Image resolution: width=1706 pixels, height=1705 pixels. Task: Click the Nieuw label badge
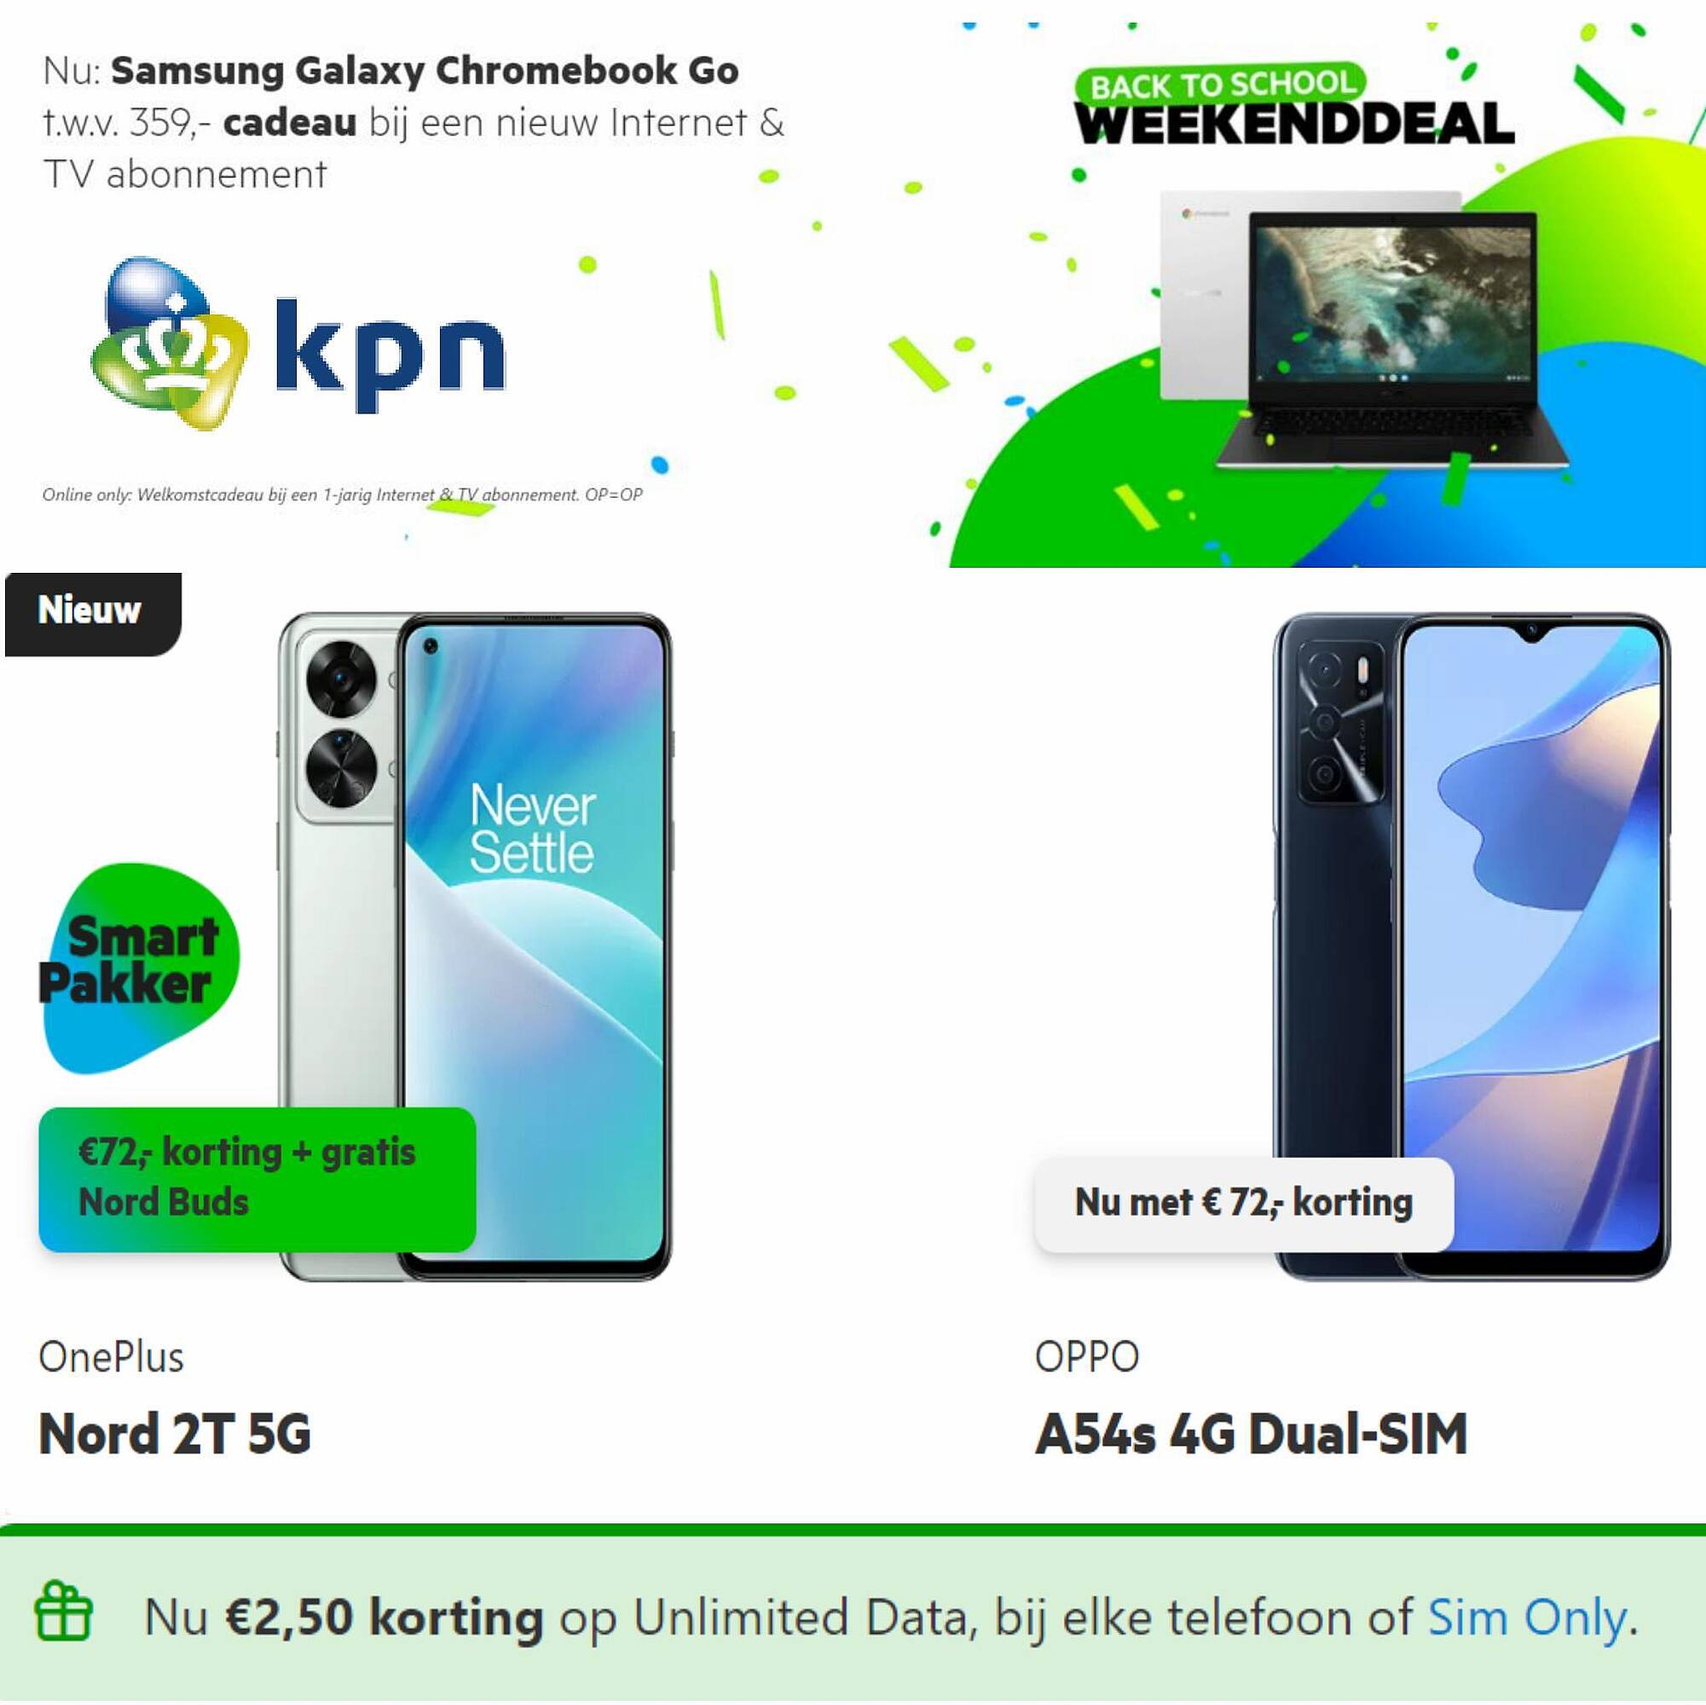pyautogui.click(x=93, y=614)
